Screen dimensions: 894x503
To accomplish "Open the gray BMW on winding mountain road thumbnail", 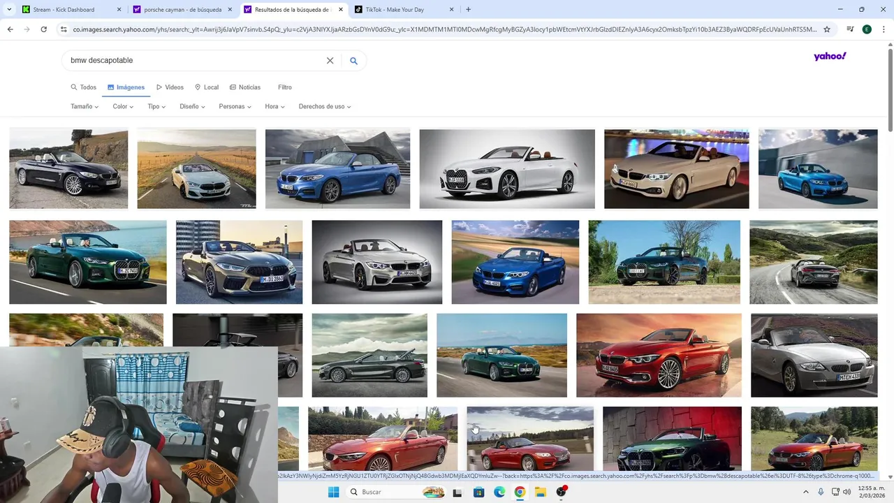I will 814,262.
